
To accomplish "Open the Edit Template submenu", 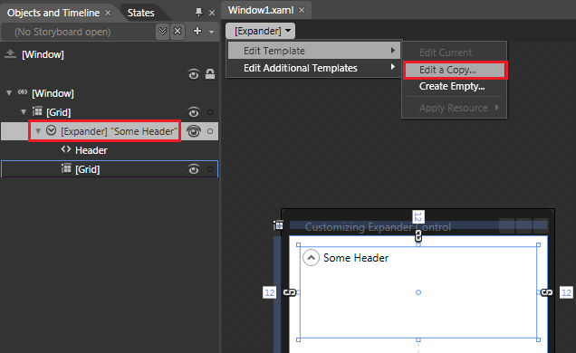I will point(314,51).
